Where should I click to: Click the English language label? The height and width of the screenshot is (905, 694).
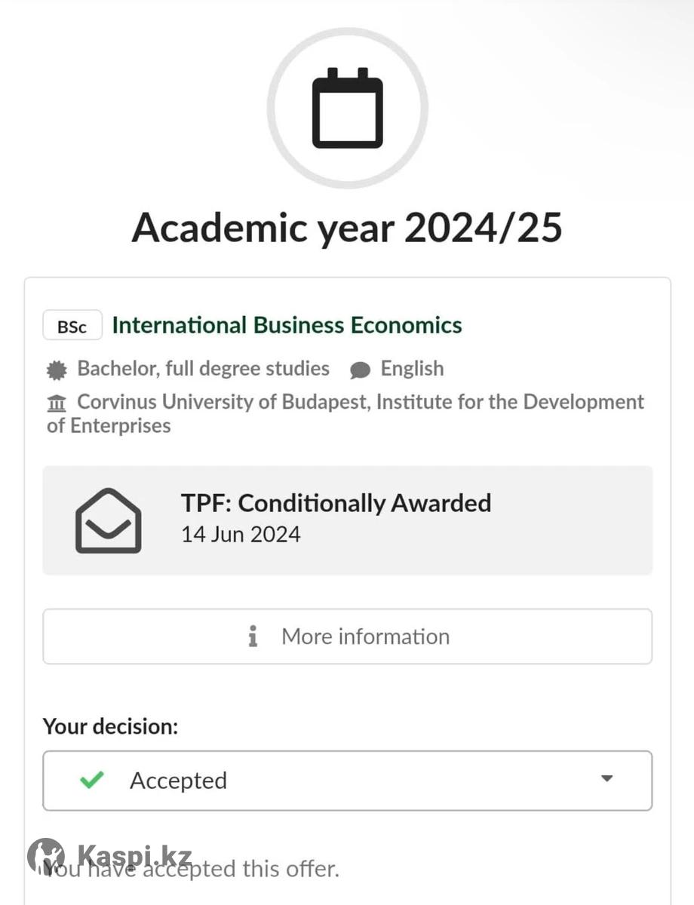tap(412, 369)
